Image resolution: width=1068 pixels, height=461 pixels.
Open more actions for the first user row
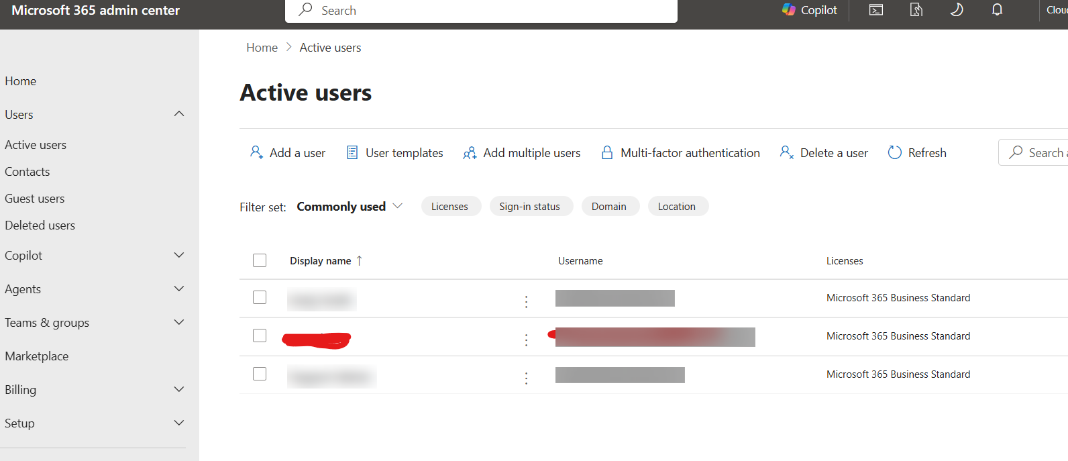pos(526,302)
